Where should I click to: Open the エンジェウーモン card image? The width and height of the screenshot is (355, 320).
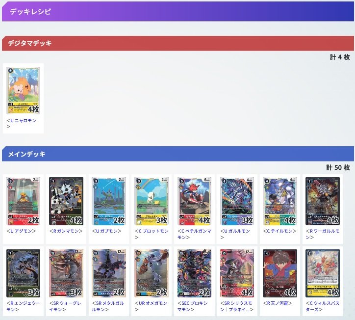click(x=24, y=273)
